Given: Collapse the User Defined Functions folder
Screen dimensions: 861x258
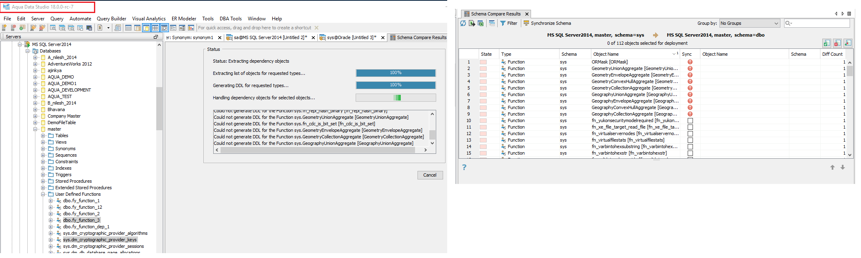Looking at the screenshot, I should coord(43,194).
